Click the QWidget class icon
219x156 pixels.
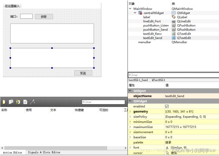coord(173,13)
